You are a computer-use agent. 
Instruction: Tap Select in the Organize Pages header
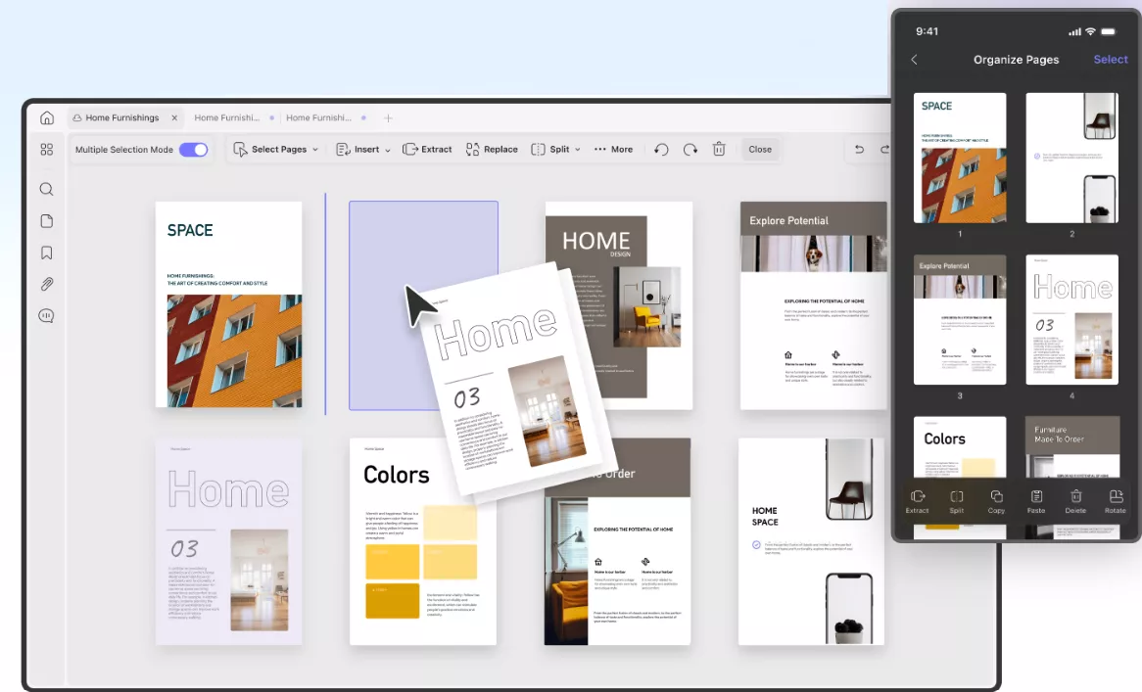tap(1111, 60)
